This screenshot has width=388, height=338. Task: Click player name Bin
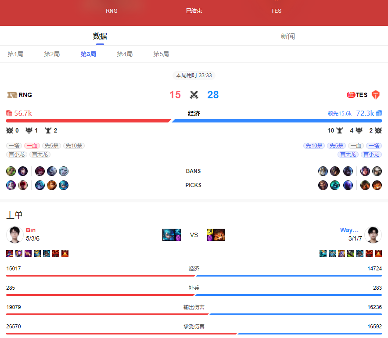(31, 230)
